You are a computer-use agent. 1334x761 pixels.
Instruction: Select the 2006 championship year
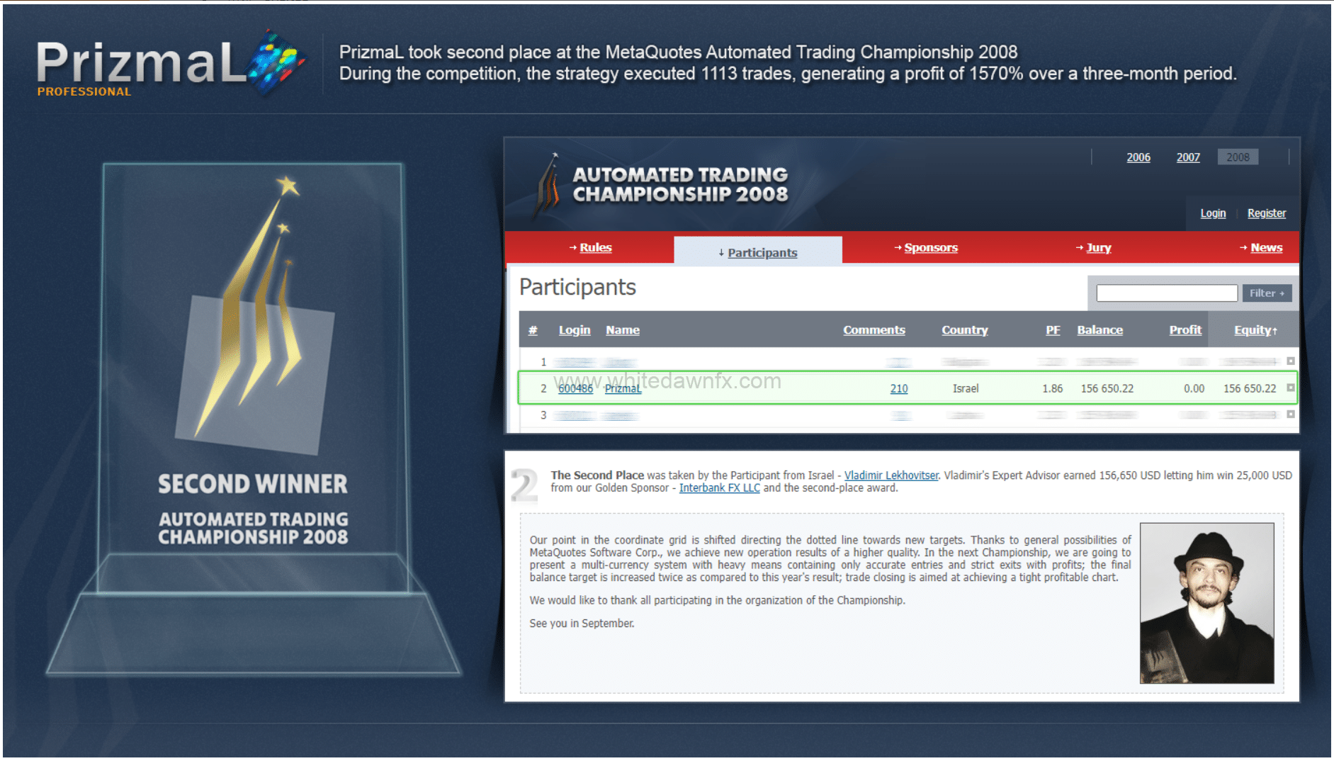point(1138,157)
